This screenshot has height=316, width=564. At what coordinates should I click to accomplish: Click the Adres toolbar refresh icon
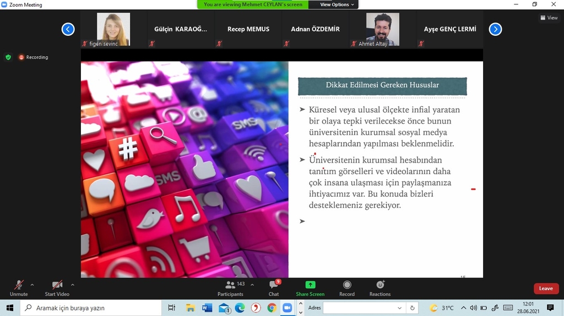[x=412, y=308]
